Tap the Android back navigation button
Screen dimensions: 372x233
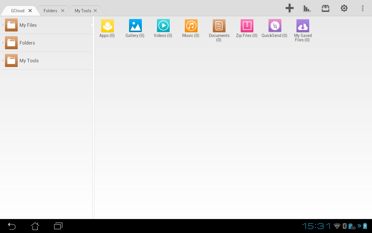coord(12,226)
